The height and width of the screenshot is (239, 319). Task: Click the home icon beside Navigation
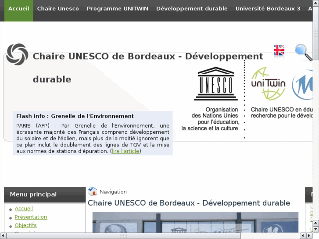[93, 191]
